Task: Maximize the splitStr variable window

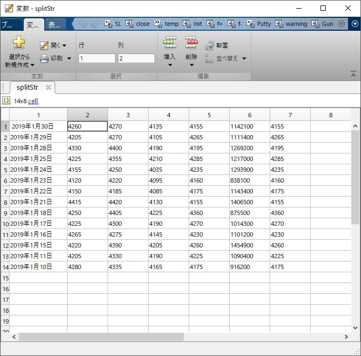Action: (323, 8)
